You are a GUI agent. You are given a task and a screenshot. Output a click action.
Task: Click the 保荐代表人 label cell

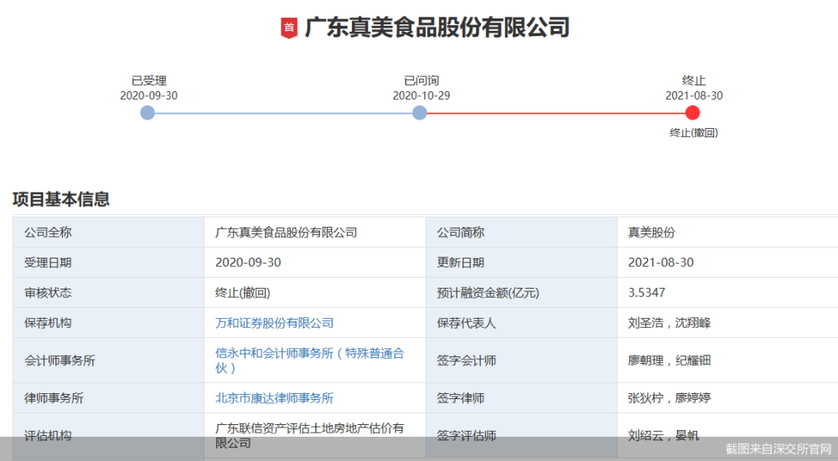pyautogui.click(x=521, y=323)
